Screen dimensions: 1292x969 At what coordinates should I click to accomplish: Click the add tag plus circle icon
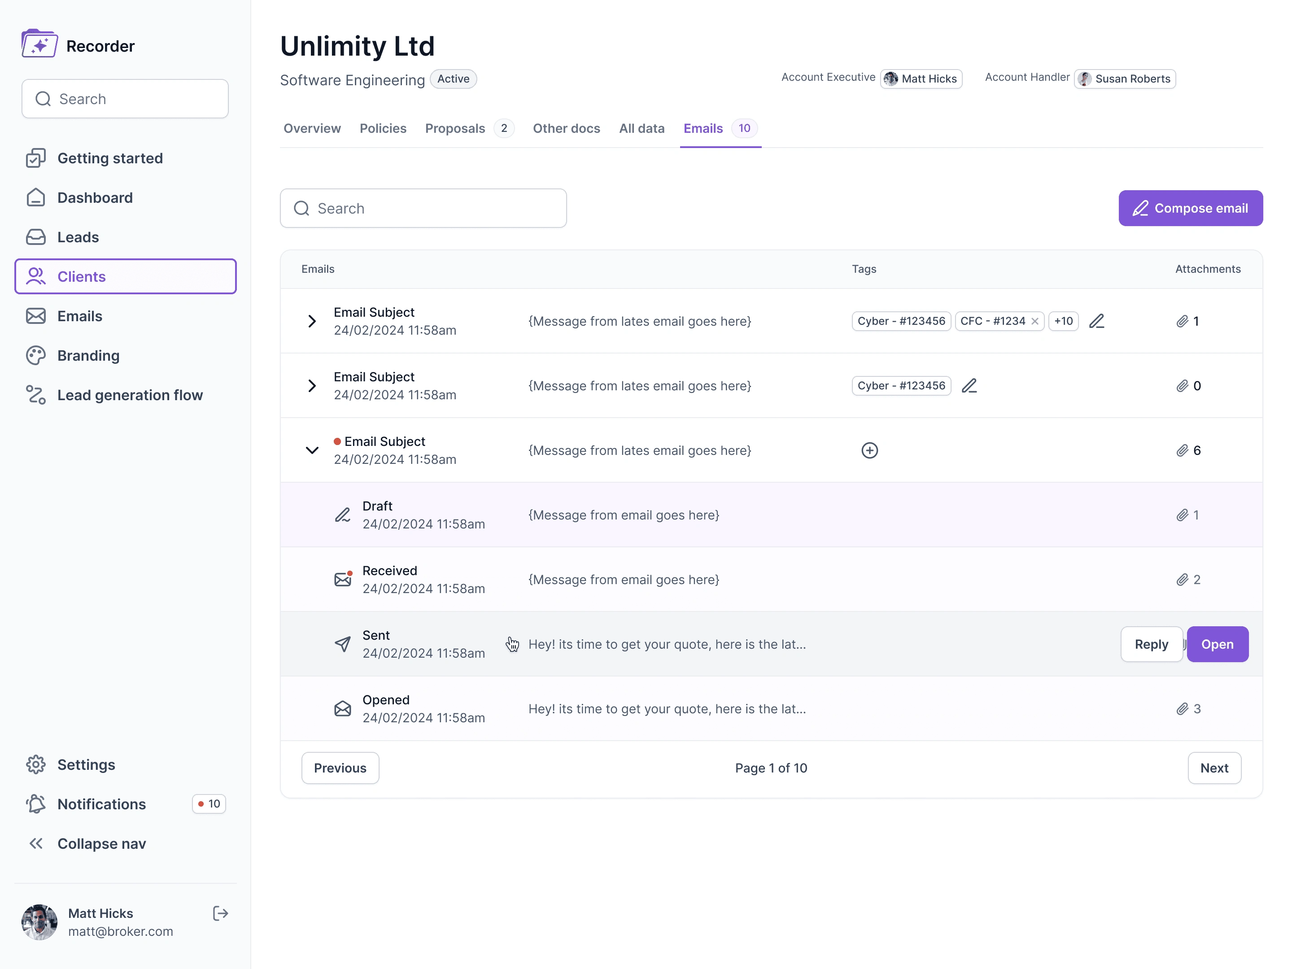coord(869,450)
